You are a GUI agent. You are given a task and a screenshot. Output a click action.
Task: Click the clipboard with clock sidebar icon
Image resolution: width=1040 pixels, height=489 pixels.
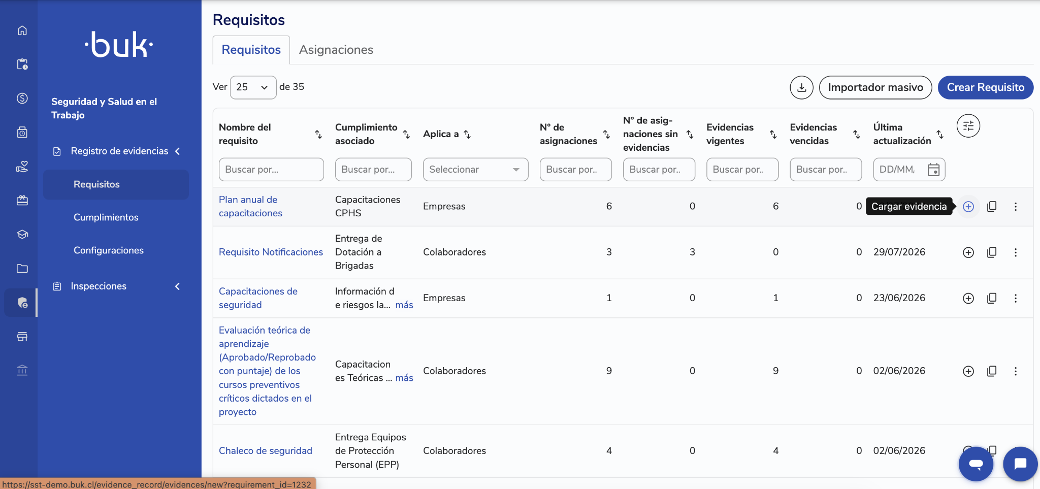pos(22,64)
